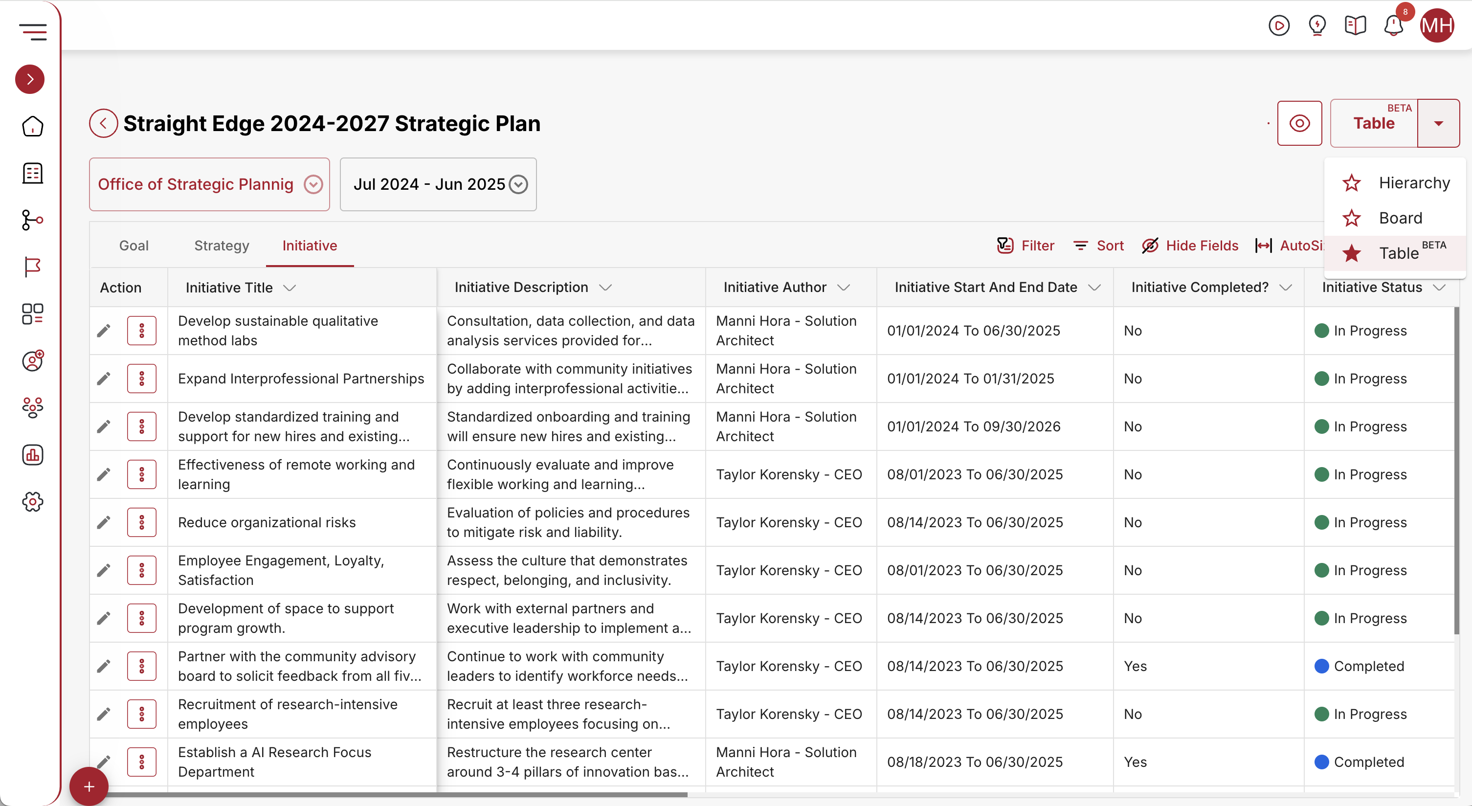Image resolution: width=1472 pixels, height=806 pixels.
Task: Open the hierarchy branch icon in sidebar
Action: click(x=33, y=220)
